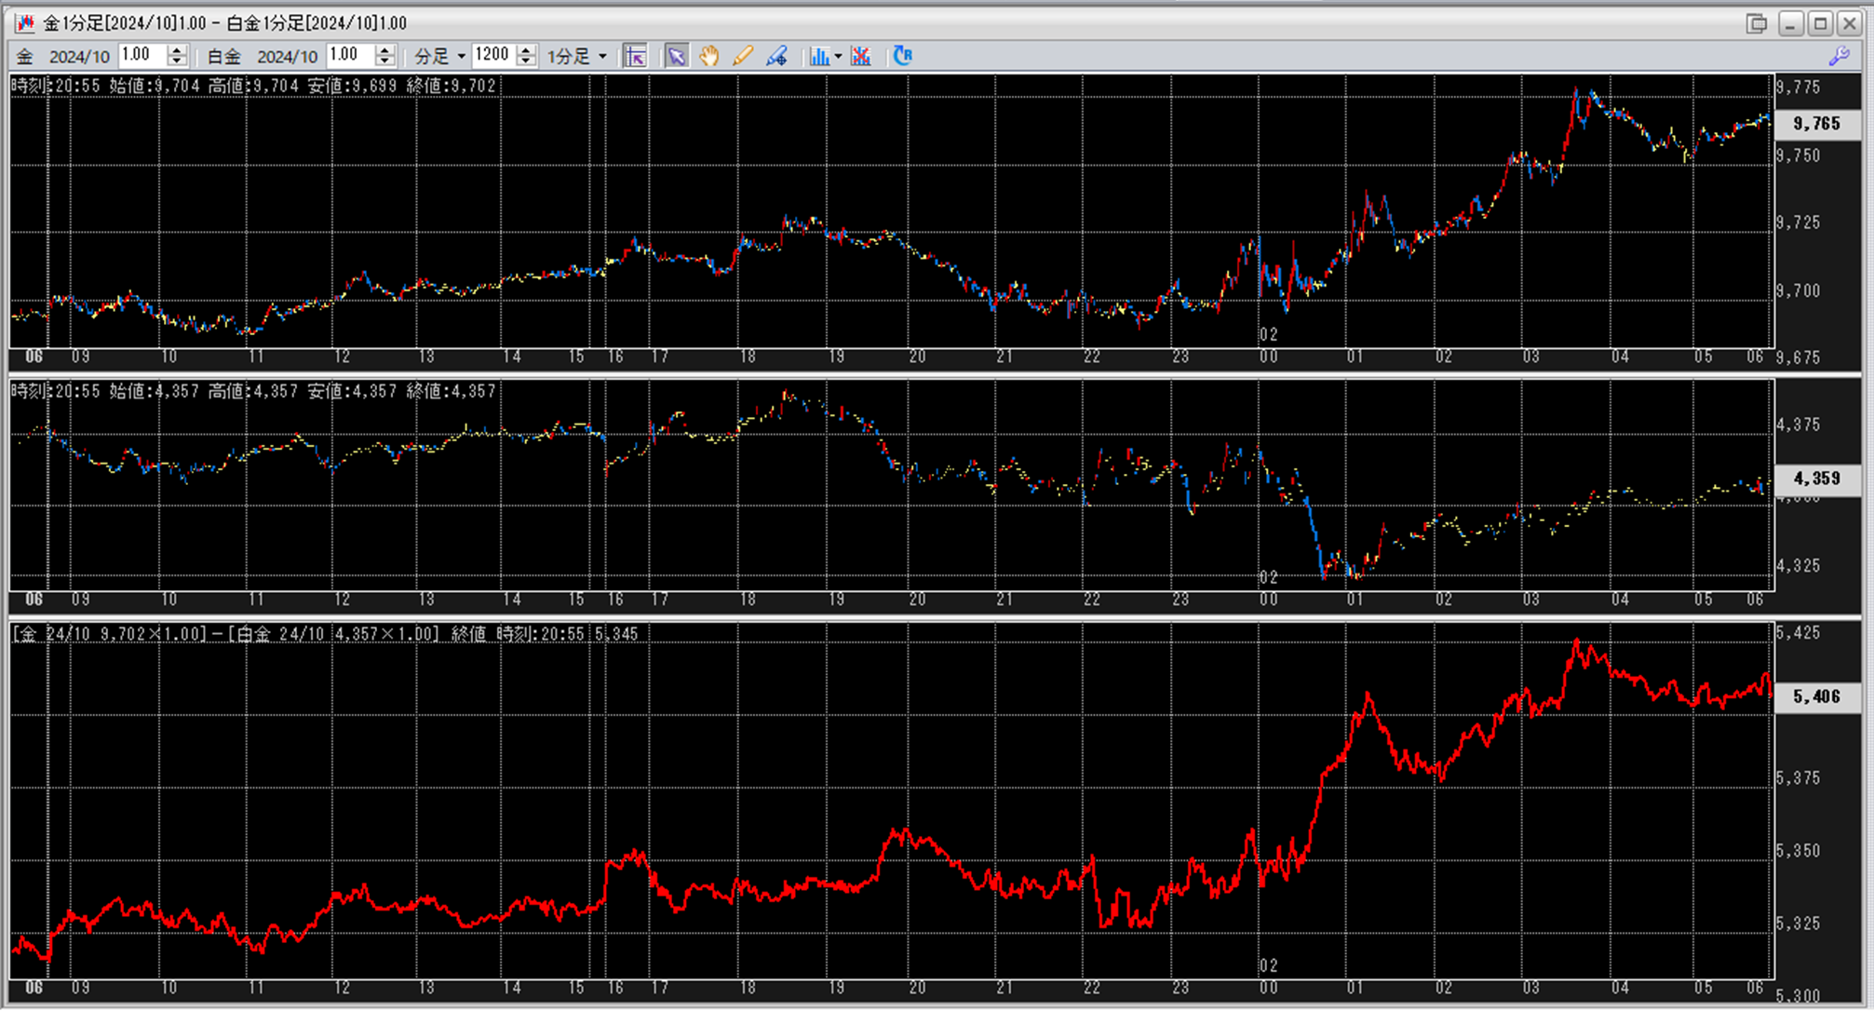Click the restore-down window icon
The width and height of the screenshot is (1874, 1011).
(1756, 23)
